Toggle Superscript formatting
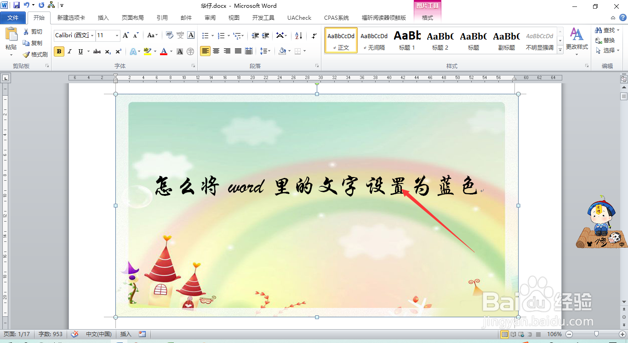The height and width of the screenshot is (343, 628). [119, 51]
